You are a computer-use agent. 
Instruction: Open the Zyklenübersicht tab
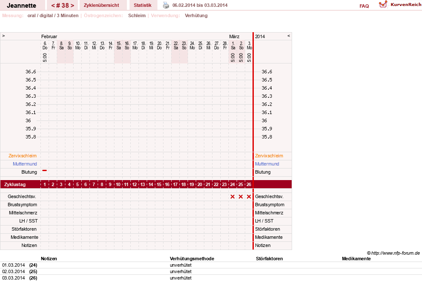coord(102,5)
